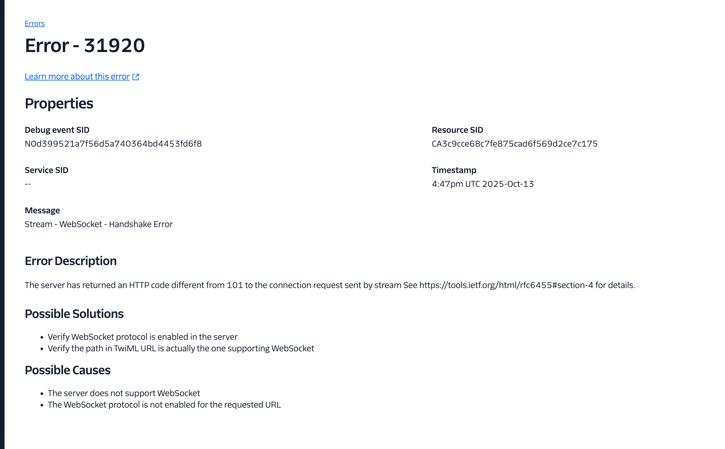
Task: Click the Error - 31920 page heading
Action: (x=85, y=45)
